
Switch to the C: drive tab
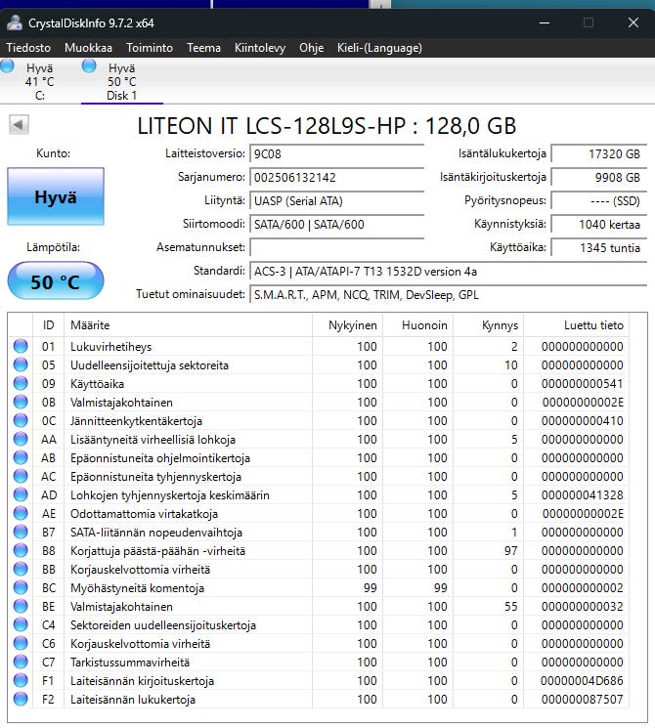coord(39,81)
